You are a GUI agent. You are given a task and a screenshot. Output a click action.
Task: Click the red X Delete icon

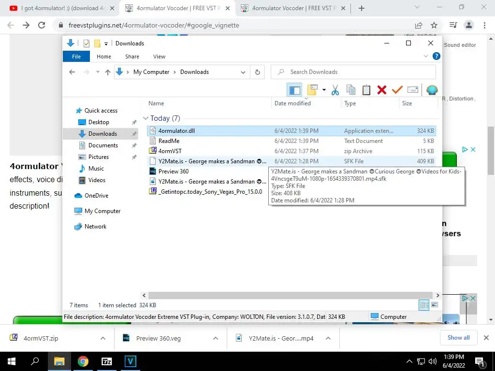click(382, 90)
